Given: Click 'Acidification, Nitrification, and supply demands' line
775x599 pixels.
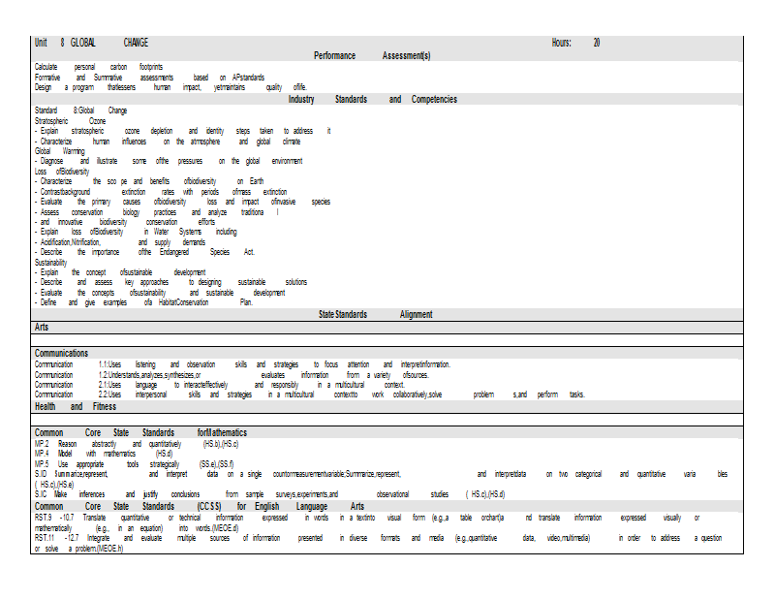Looking at the screenshot, I should (x=119, y=242).
